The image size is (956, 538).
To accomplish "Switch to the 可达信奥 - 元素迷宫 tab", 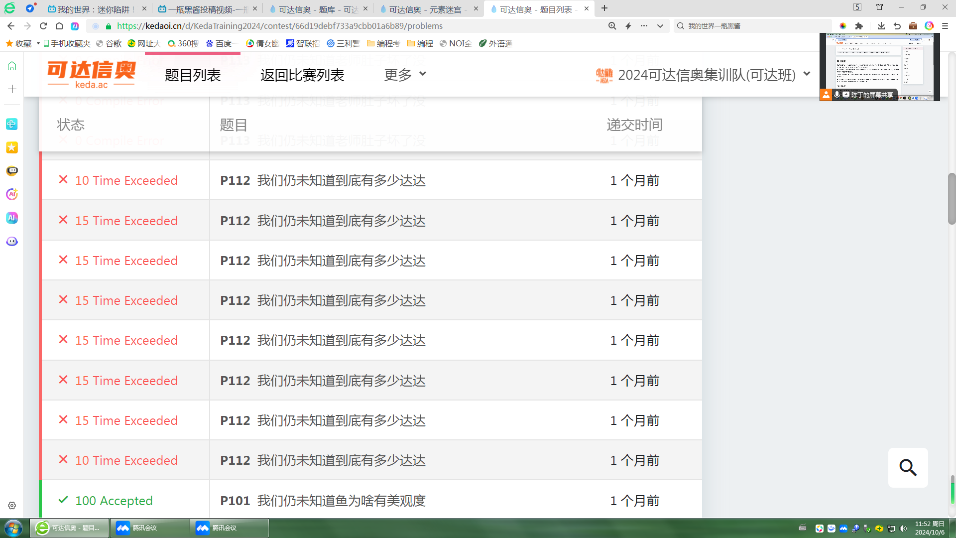I will [426, 9].
